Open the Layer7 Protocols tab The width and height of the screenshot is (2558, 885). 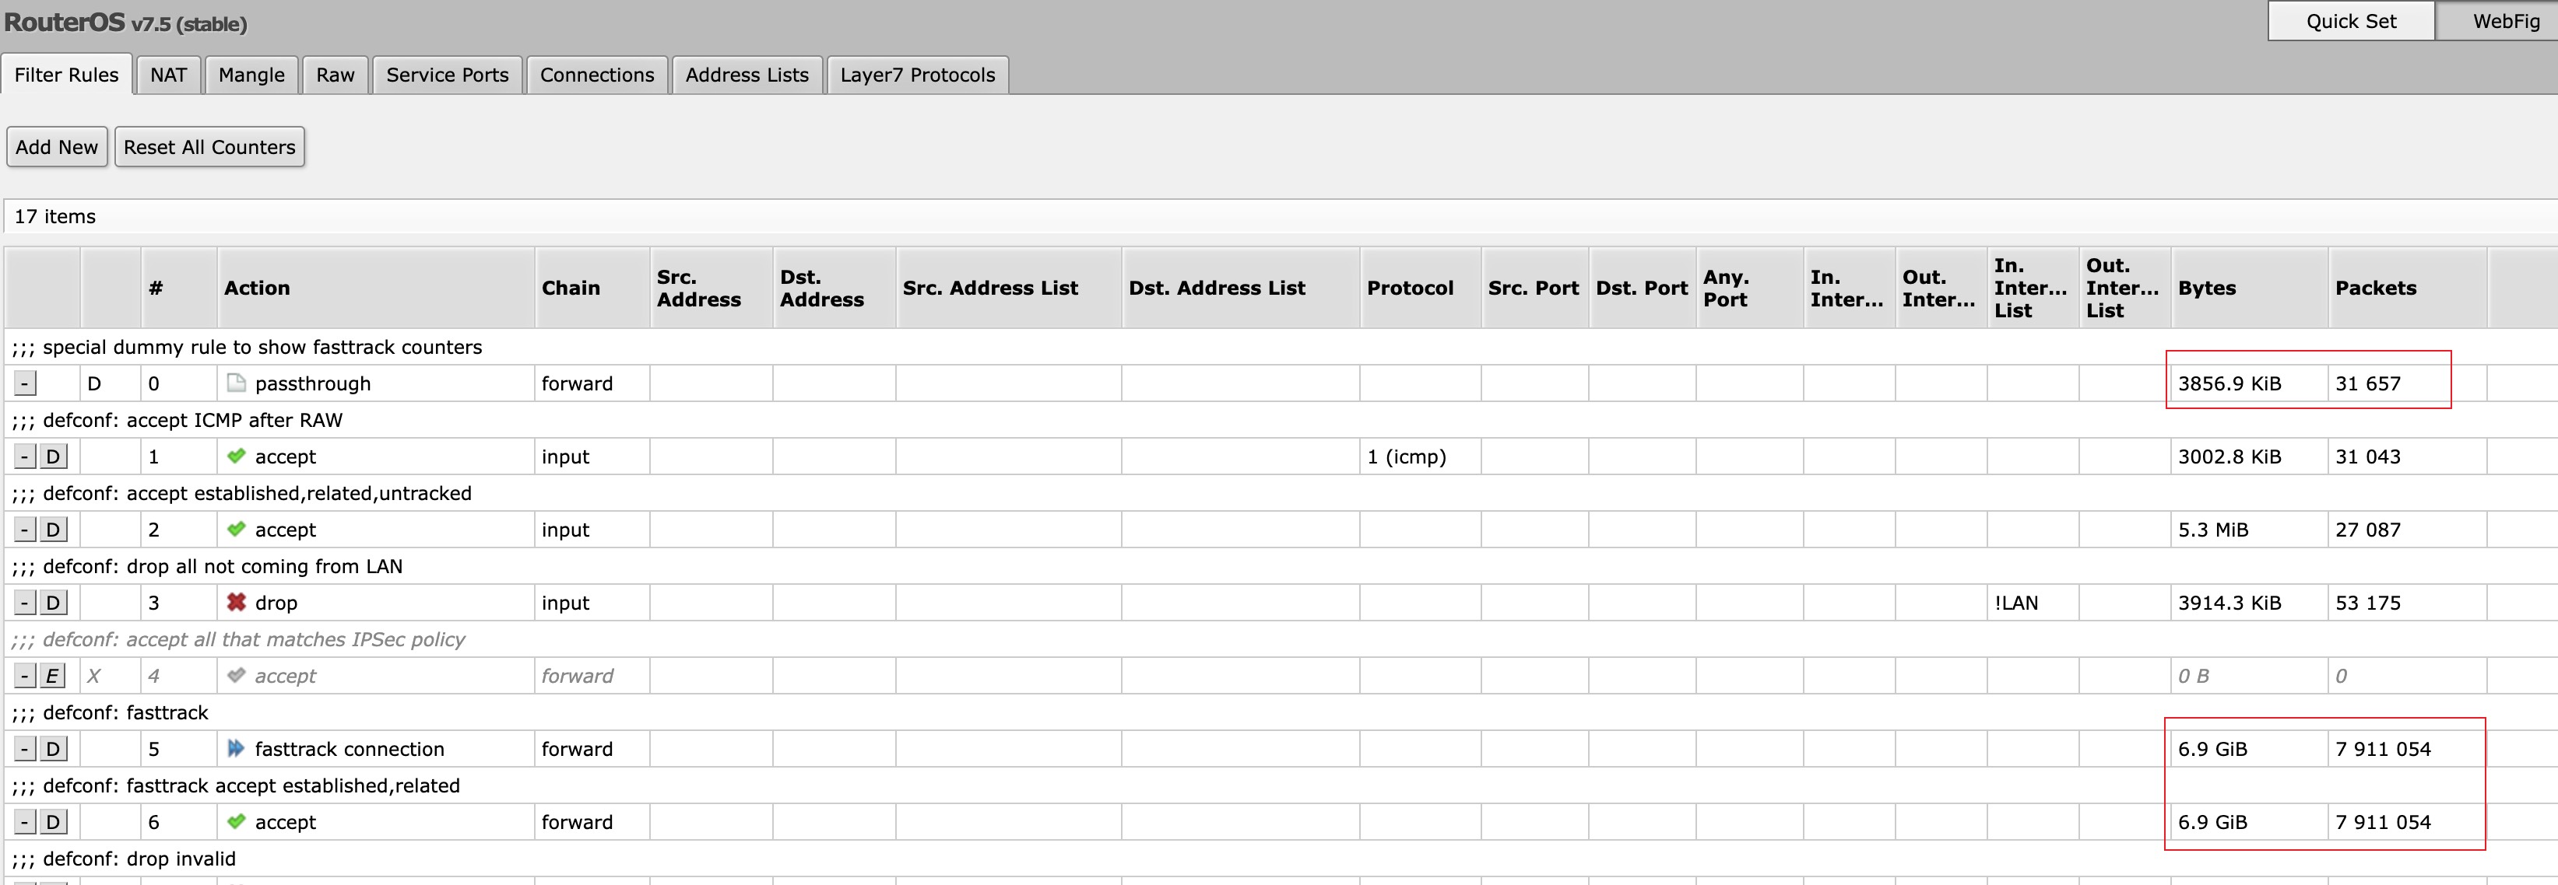click(x=916, y=75)
